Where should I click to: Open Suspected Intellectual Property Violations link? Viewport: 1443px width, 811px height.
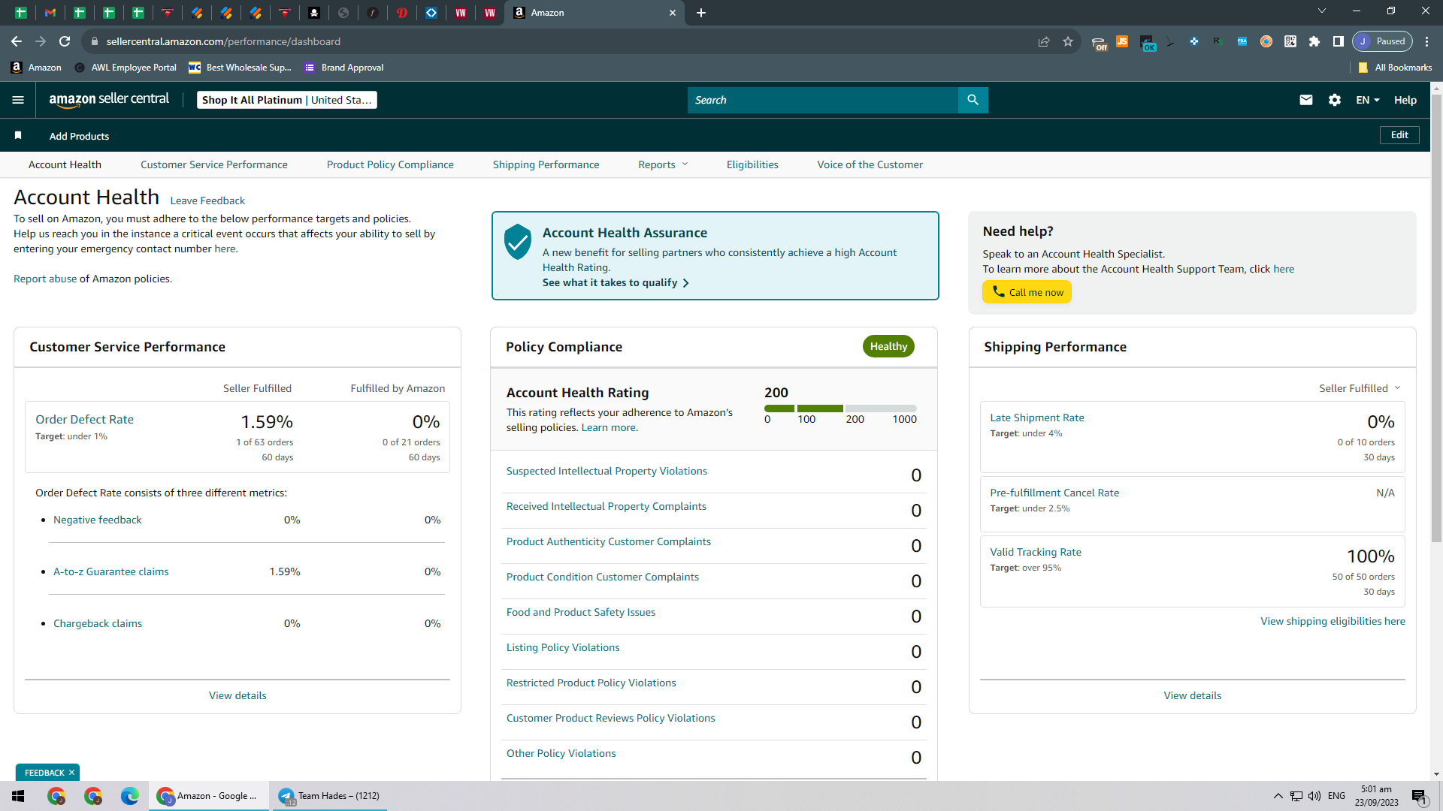607,471
